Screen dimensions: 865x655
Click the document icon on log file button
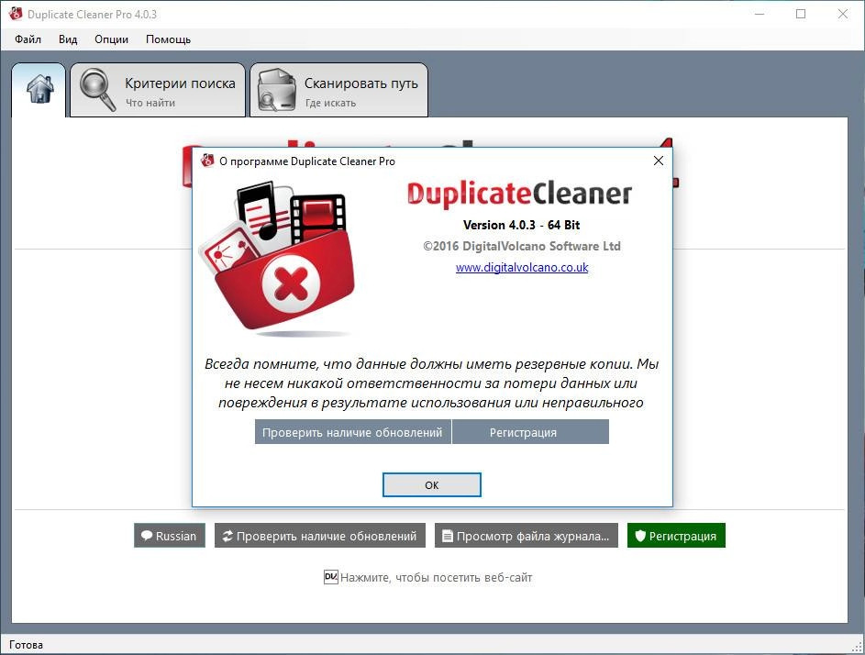tap(448, 535)
